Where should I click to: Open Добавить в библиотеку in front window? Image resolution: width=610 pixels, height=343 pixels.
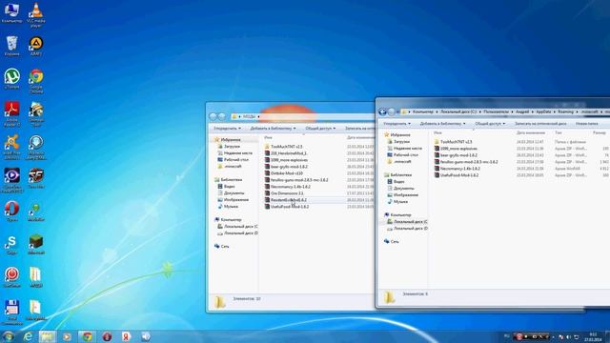(x=442, y=123)
